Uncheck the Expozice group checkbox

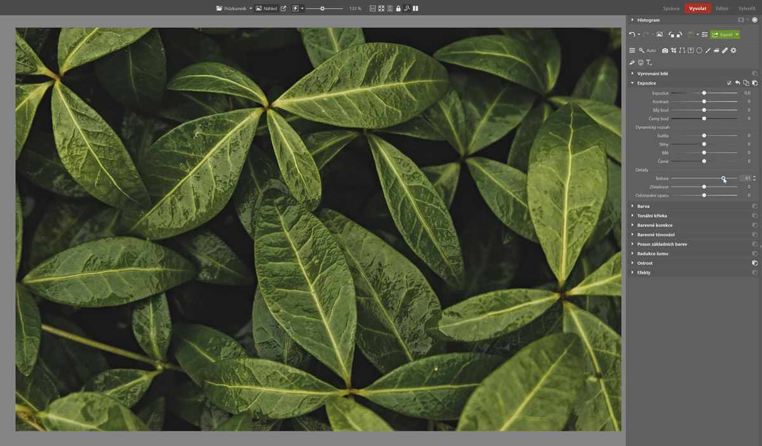pyautogui.click(x=729, y=83)
